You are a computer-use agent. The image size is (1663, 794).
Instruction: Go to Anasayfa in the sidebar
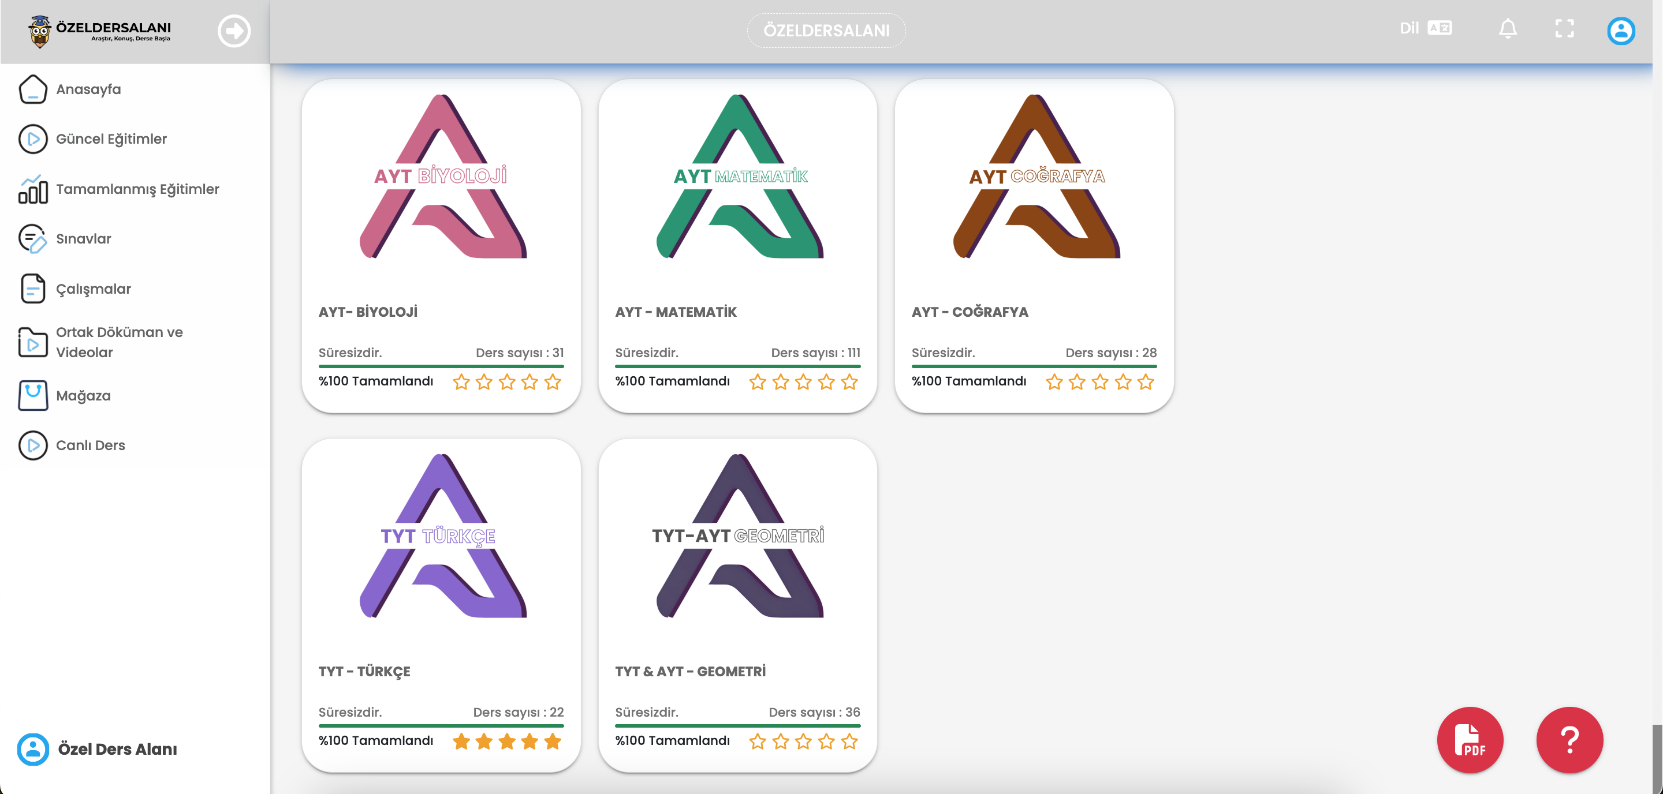(x=88, y=89)
